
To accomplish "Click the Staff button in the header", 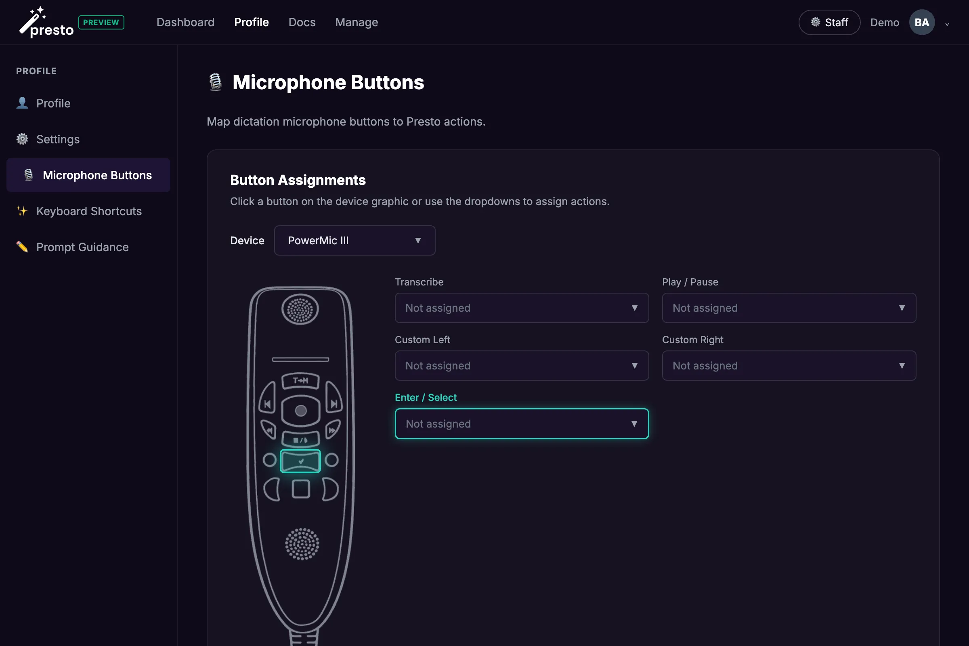I will (829, 22).
